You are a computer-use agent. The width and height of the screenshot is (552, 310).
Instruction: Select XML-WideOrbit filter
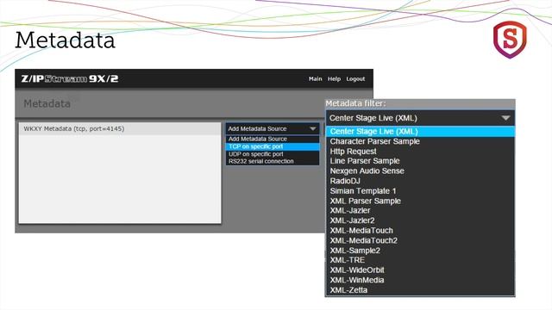(x=420, y=270)
